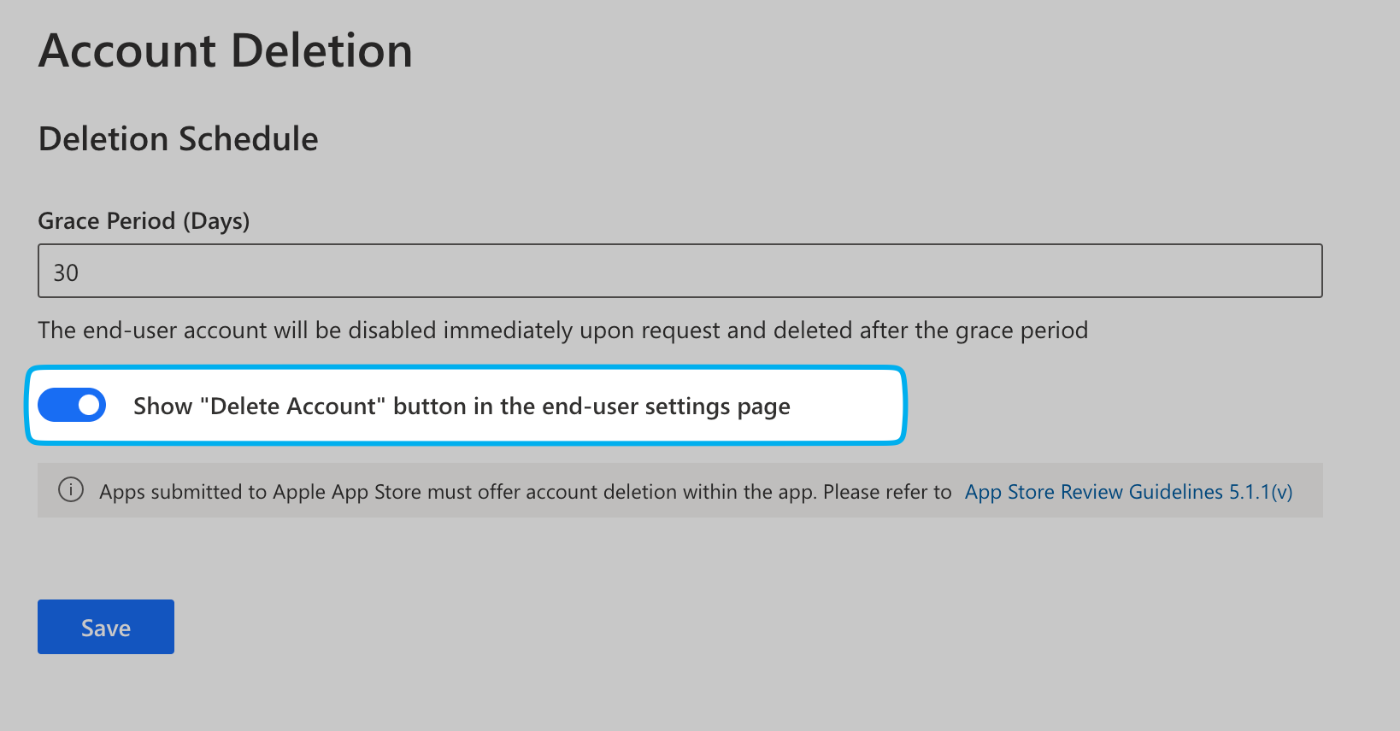Focus the Grace Period days input field
The width and height of the screenshot is (1400, 731).
coord(679,272)
